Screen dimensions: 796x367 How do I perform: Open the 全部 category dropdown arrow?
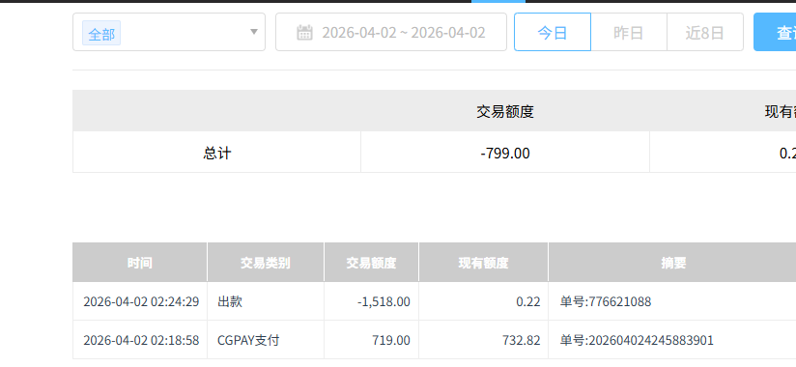(254, 32)
